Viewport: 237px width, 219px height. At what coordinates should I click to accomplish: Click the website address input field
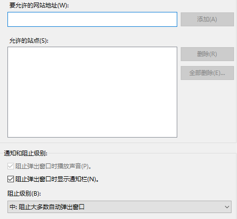tap(92, 19)
